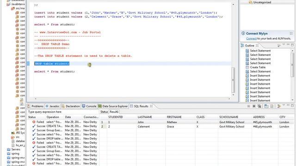The width and height of the screenshot is (296, 166).
Task: Click the Connectio... column header
Action: tap(91, 117)
